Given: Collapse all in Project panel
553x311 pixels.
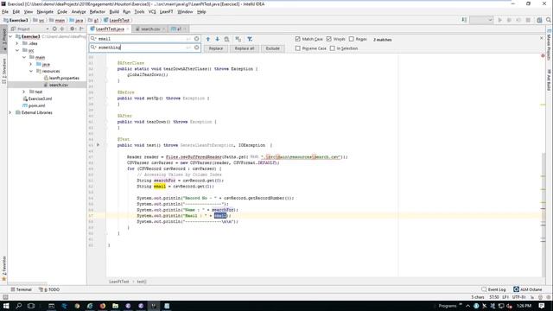Looking at the screenshot, I should pos(62,29).
